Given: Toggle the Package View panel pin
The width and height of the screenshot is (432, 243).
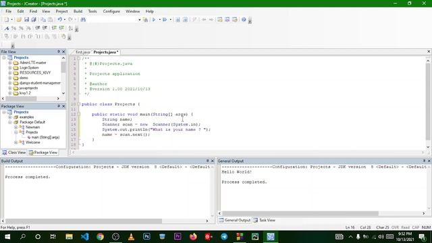Looking at the screenshot, I should coord(59,106).
